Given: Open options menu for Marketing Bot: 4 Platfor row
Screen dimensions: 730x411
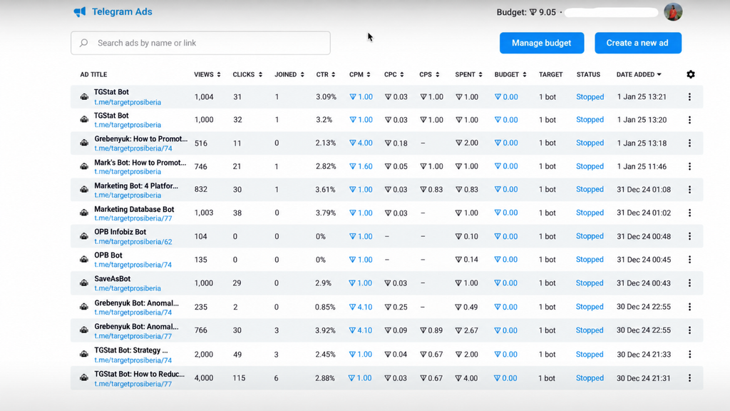Looking at the screenshot, I should [x=689, y=190].
